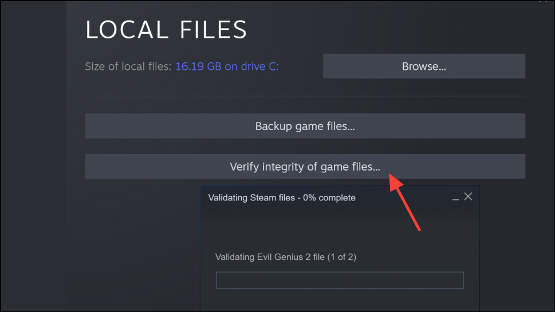Open the Browse... local files button
The image size is (555, 312).
[x=424, y=66]
